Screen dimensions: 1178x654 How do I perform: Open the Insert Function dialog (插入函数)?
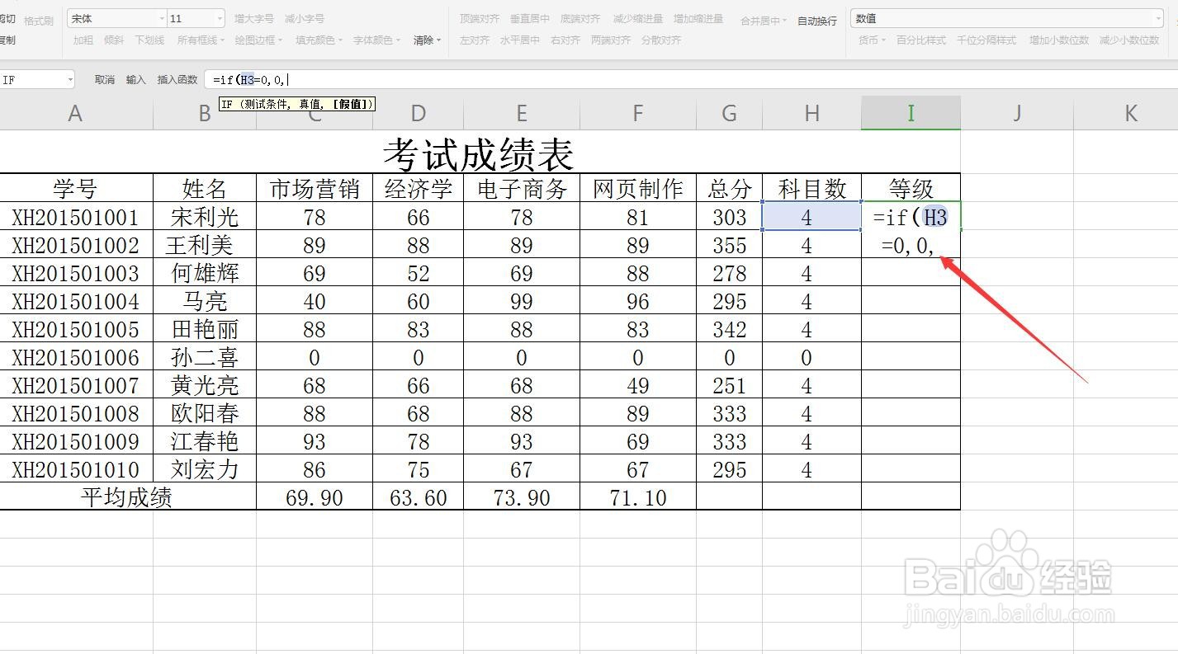coord(177,79)
